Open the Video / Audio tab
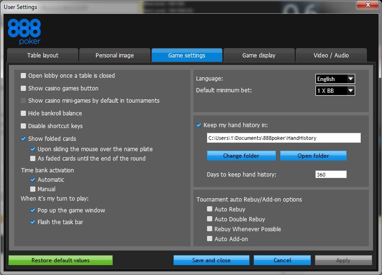The image size is (382, 275). [331, 55]
